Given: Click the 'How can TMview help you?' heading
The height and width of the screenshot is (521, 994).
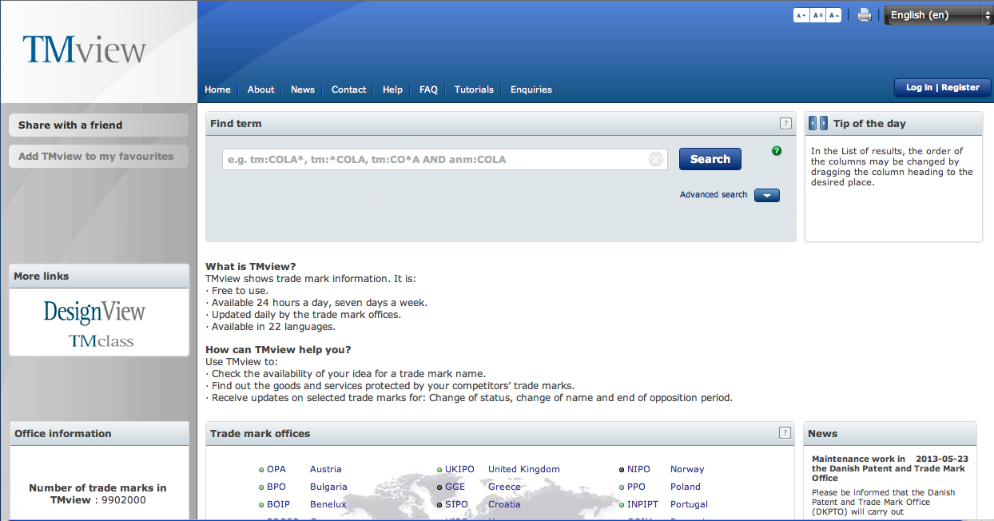Looking at the screenshot, I should pyautogui.click(x=278, y=350).
